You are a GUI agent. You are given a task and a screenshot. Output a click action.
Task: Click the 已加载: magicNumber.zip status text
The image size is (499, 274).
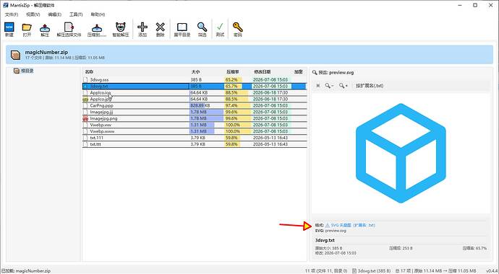tap(26, 271)
